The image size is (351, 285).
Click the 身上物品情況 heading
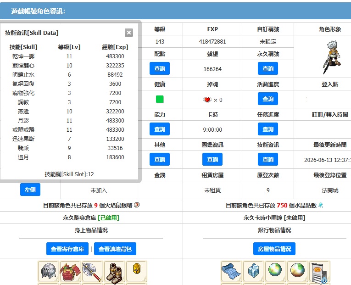91,230
